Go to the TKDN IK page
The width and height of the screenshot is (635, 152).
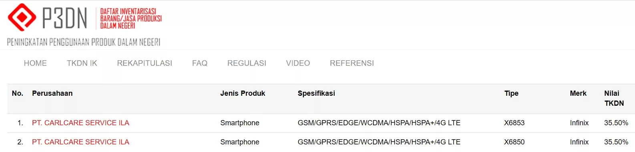click(x=82, y=63)
